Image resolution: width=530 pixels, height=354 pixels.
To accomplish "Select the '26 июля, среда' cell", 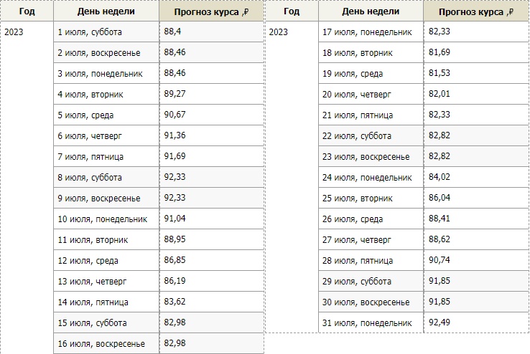I will [353, 219].
